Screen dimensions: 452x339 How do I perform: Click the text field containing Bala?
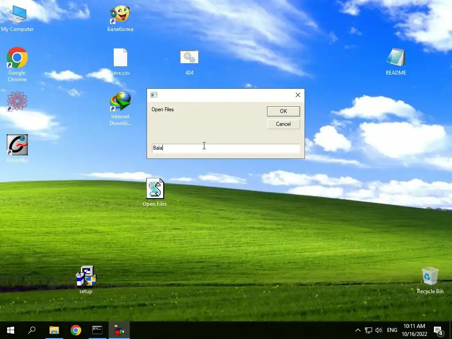click(226, 148)
